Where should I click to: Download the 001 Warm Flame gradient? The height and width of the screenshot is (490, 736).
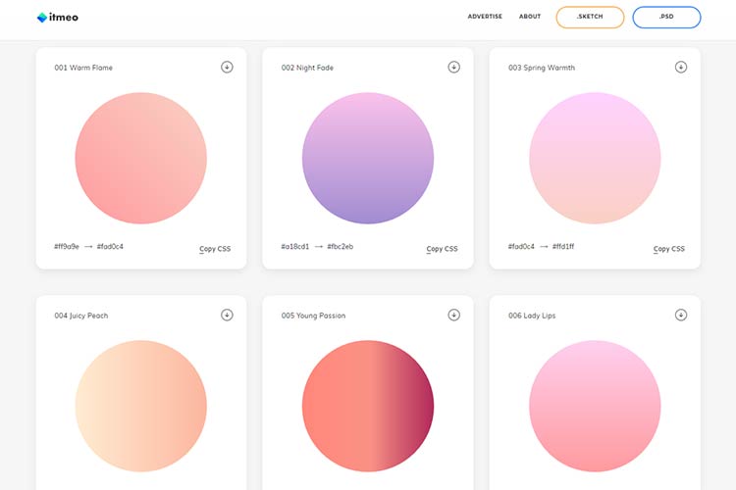coord(227,67)
